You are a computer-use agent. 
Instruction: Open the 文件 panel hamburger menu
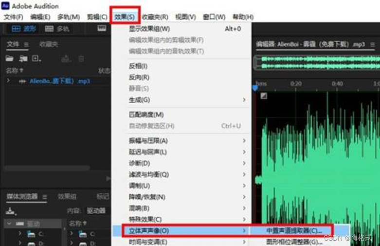[x=26, y=45]
